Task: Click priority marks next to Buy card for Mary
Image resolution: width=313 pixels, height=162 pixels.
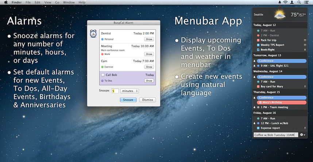Action: (x=305, y=86)
